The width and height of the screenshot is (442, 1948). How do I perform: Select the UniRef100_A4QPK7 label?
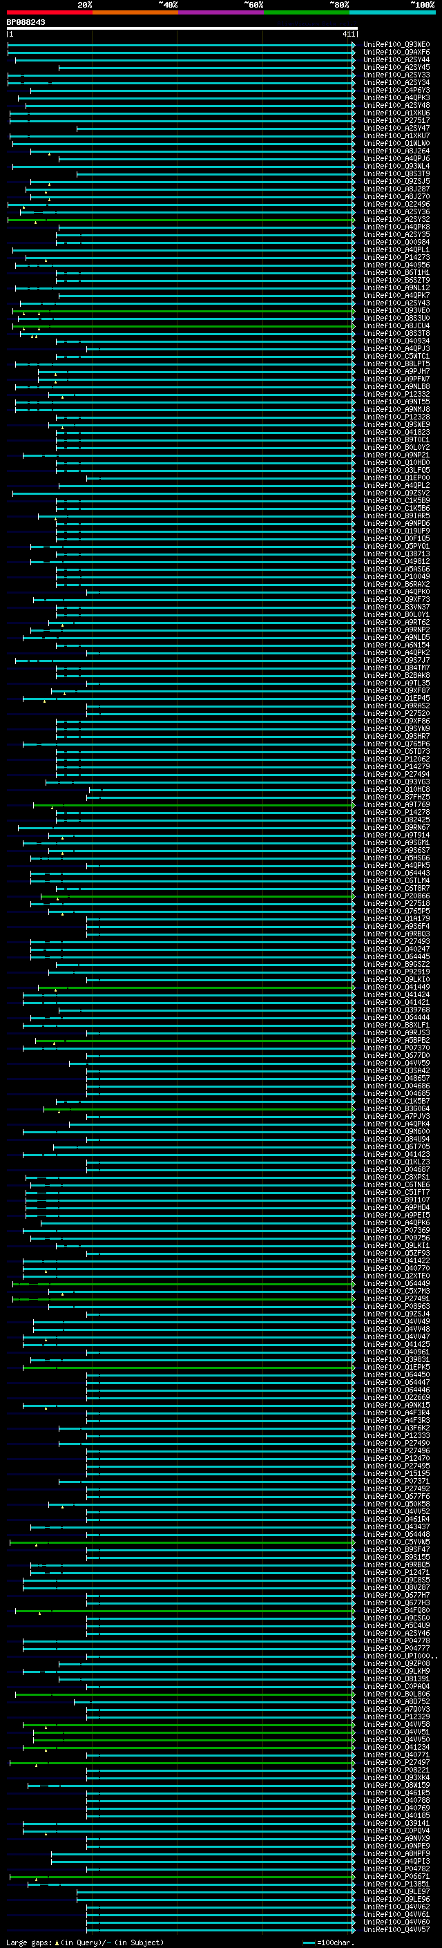click(396, 296)
